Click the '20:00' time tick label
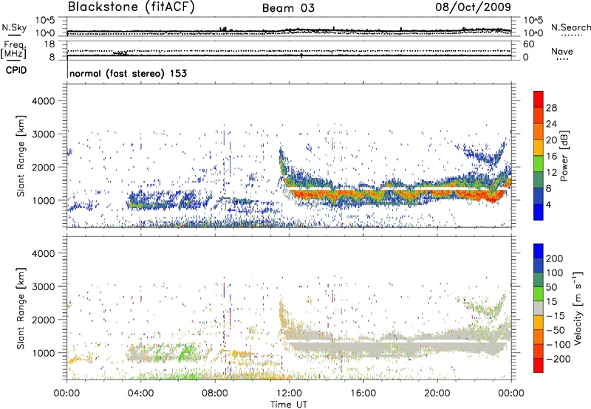Viewport: 591px width, 409px height. (437, 393)
